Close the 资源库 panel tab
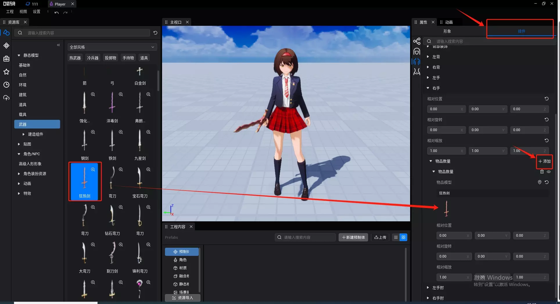This screenshot has height=304, width=560. click(x=25, y=22)
